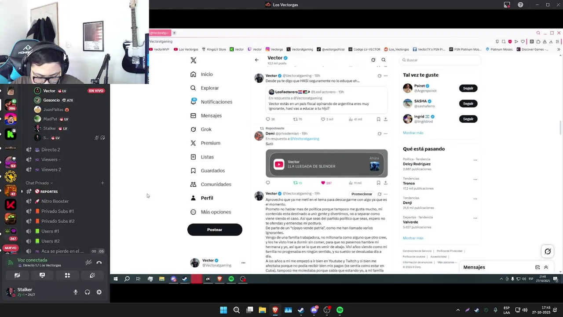Screen dimensions: 563x317
Task: Click Mostrar más under Tal vez te guste
Action: pos(413,133)
